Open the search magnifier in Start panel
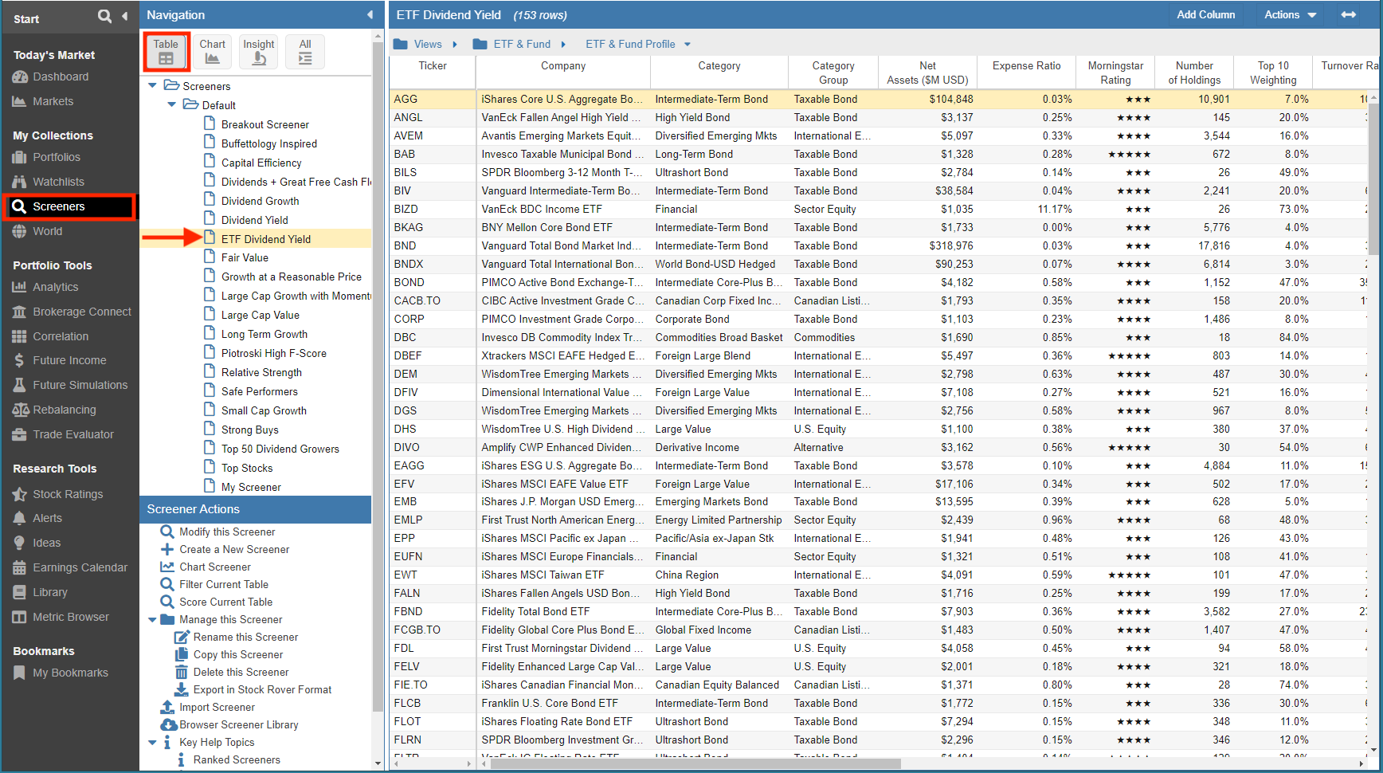The width and height of the screenshot is (1383, 773). coord(104,16)
